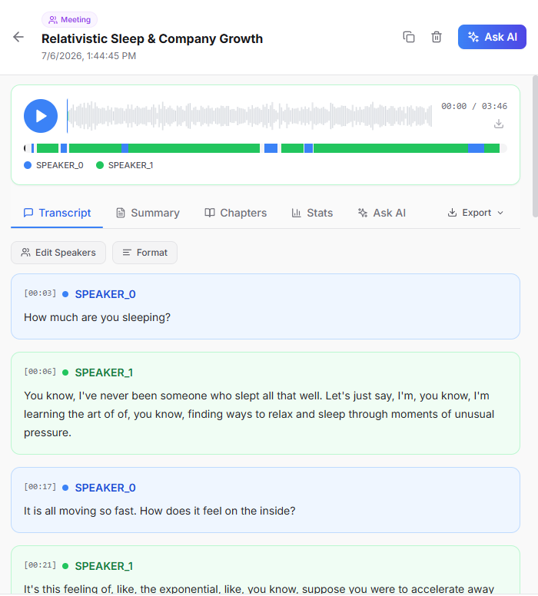
Task: Click SPEAKER_1 name at 00:21 entry
Action: pyautogui.click(x=104, y=566)
